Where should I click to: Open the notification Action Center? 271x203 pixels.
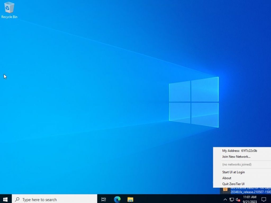(x=264, y=199)
